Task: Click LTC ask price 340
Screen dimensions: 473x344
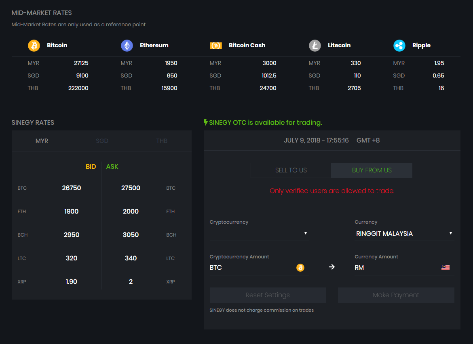Action: (x=131, y=258)
